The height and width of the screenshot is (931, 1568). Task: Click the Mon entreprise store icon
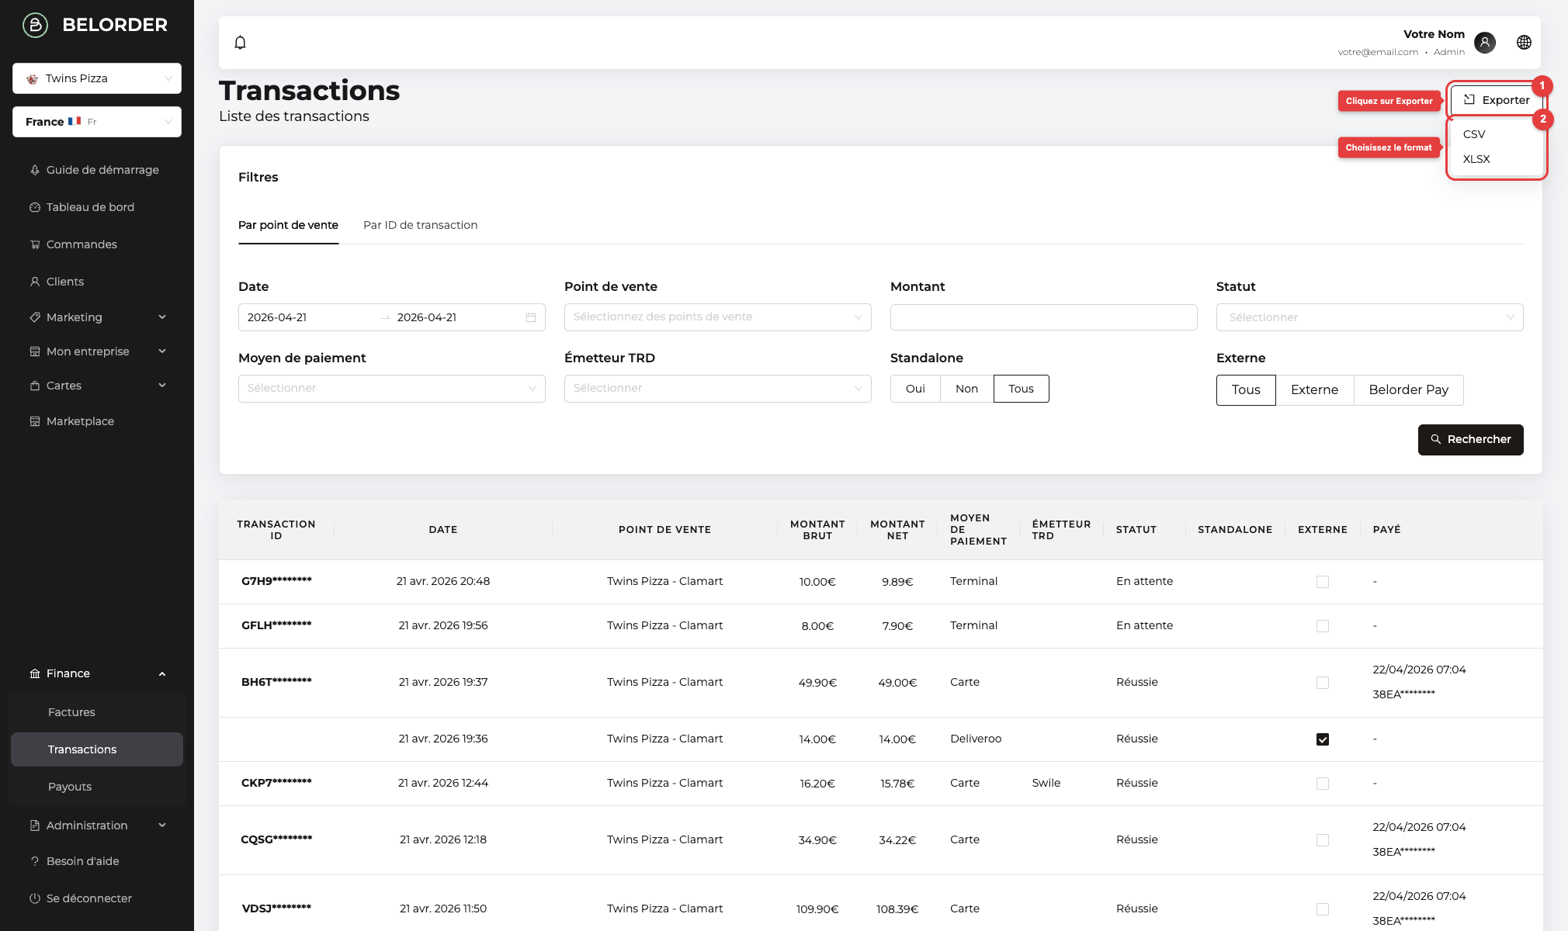click(x=35, y=351)
